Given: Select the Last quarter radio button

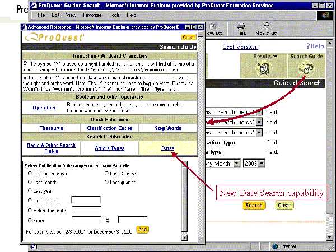Looking at the screenshot, I should click(x=106, y=181).
